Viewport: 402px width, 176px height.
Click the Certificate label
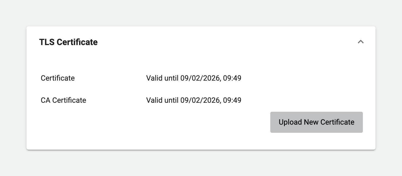[58, 78]
